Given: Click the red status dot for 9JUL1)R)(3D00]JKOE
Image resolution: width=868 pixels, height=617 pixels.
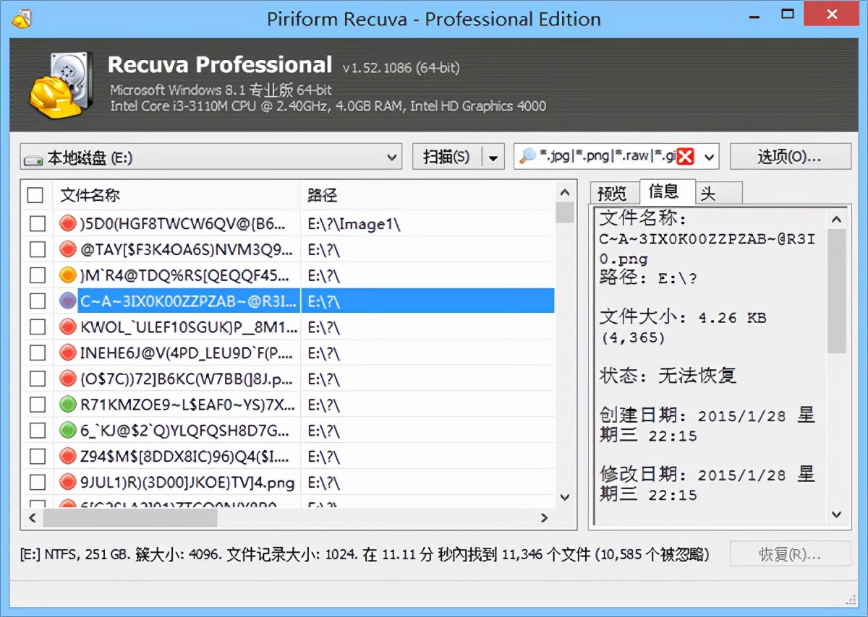Looking at the screenshot, I should click(68, 482).
